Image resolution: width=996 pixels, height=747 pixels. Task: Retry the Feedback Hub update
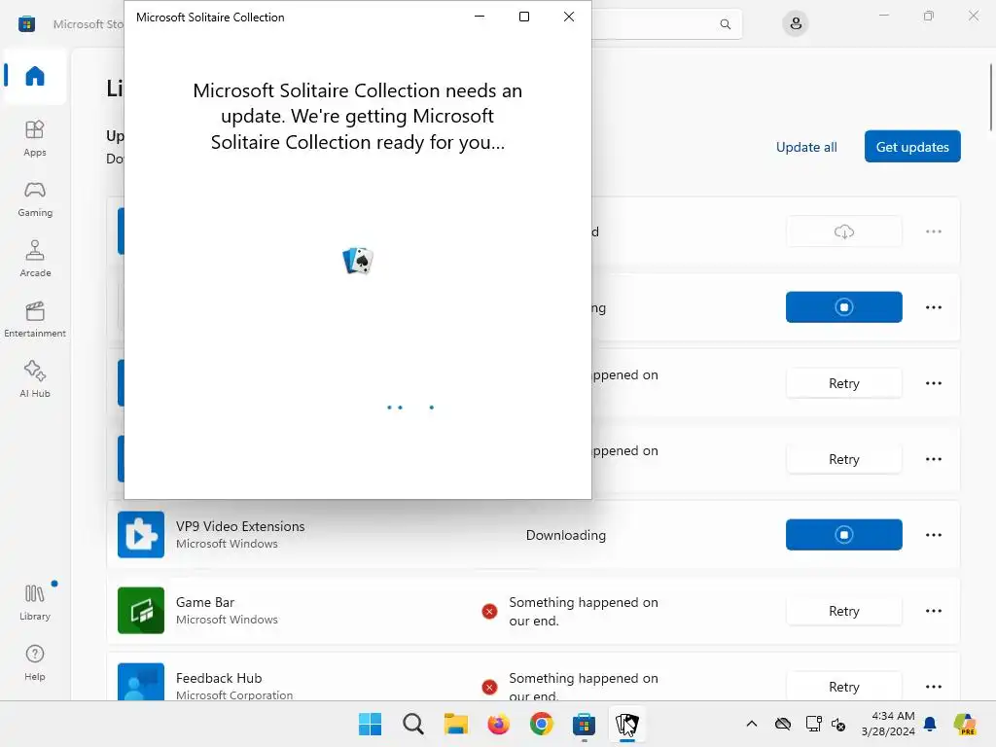pyautogui.click(x=843, y=687)
